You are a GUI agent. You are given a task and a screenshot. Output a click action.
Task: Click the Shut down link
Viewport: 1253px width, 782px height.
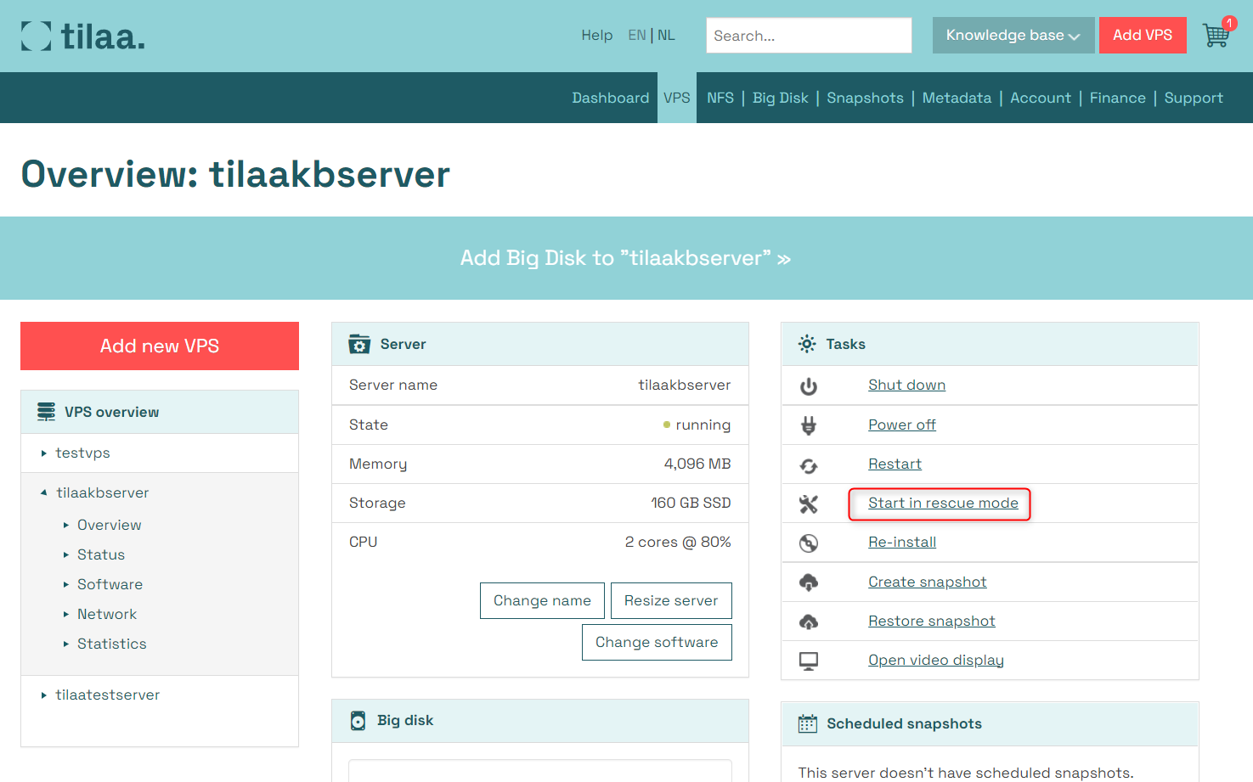pyautogui.click(x=906, y=385)
